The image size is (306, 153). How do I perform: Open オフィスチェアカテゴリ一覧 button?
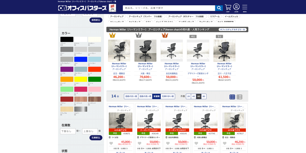tap(232, 29)
